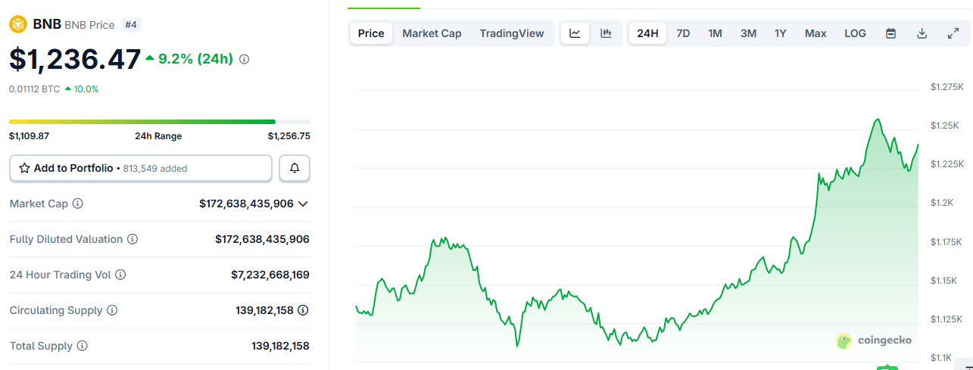The width and height of the screenshot is (973, 370).
Task: Click the price alert bell icon
Action: click(295, 168)
